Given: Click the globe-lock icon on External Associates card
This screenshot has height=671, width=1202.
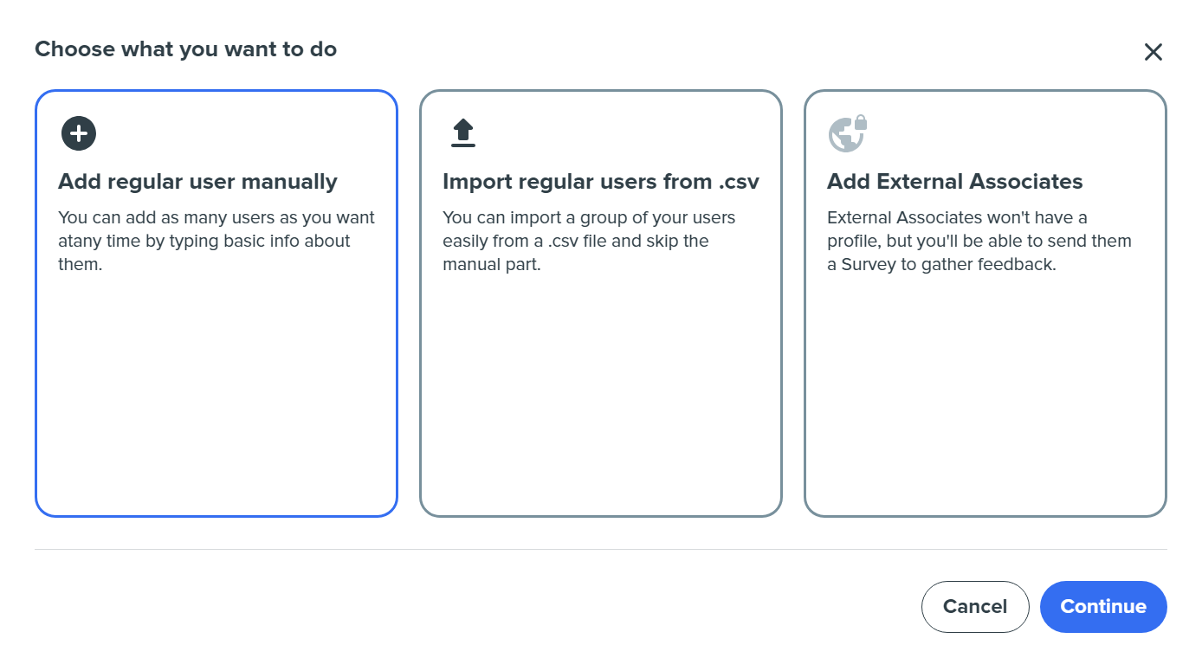Looking at the screenshot, I should pos(846,132).
